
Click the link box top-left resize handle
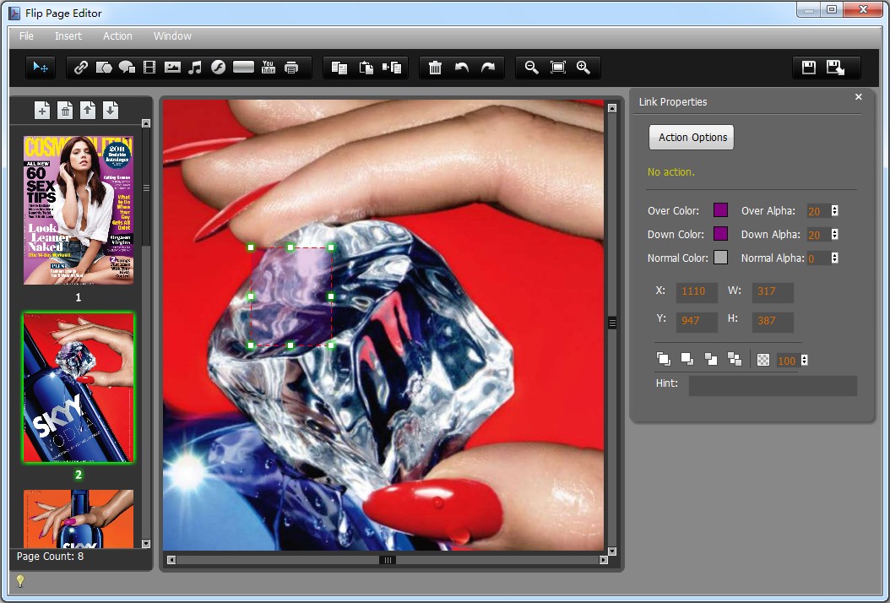pyautogui.click(x=251, y=247)
